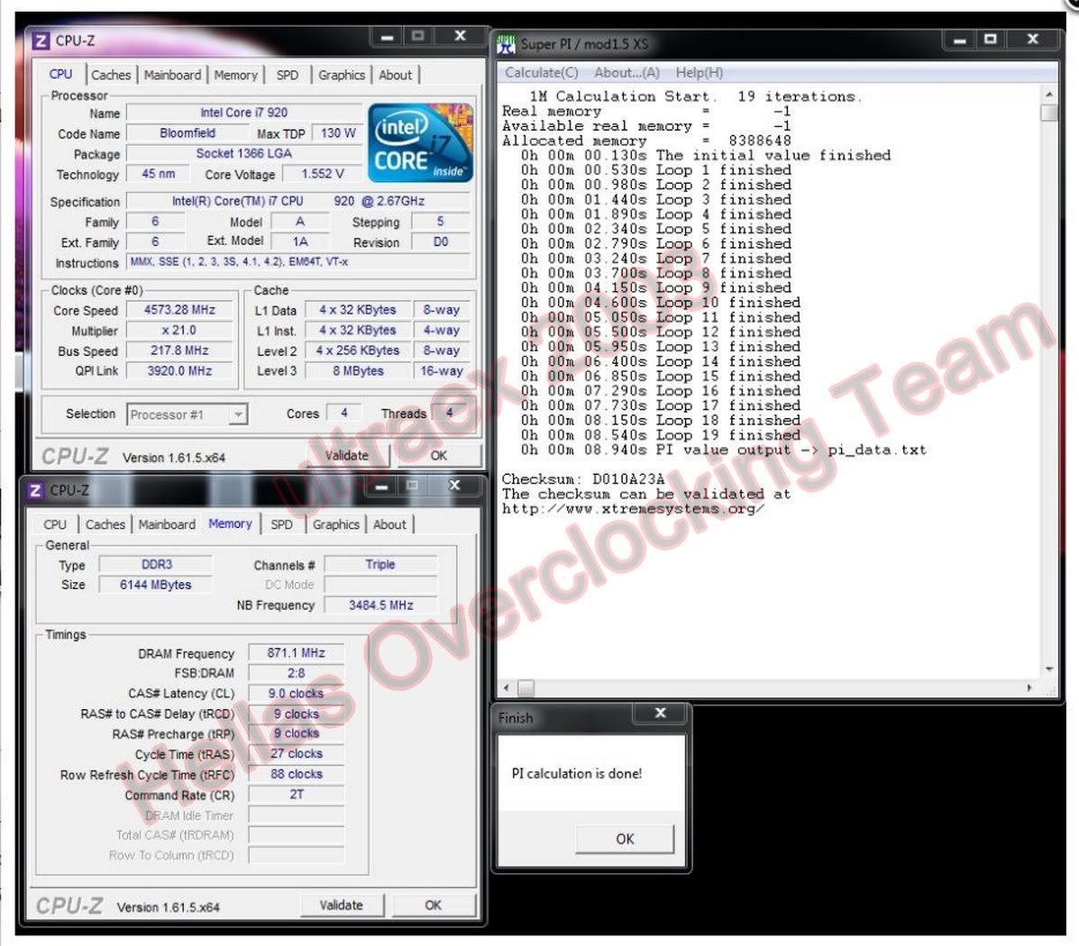
Task: Switch to Mainboard tab in the upper CPU-Z window
Action: tap(172, 75)
